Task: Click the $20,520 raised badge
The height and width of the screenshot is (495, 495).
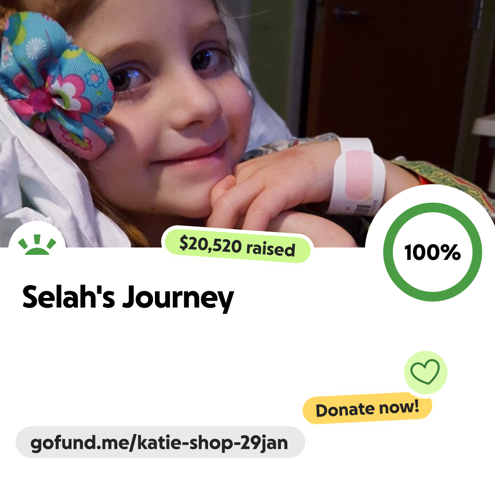Action: pos(237,246)
